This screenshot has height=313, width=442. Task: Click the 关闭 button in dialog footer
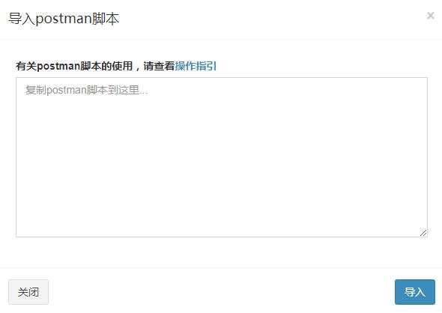28,292
